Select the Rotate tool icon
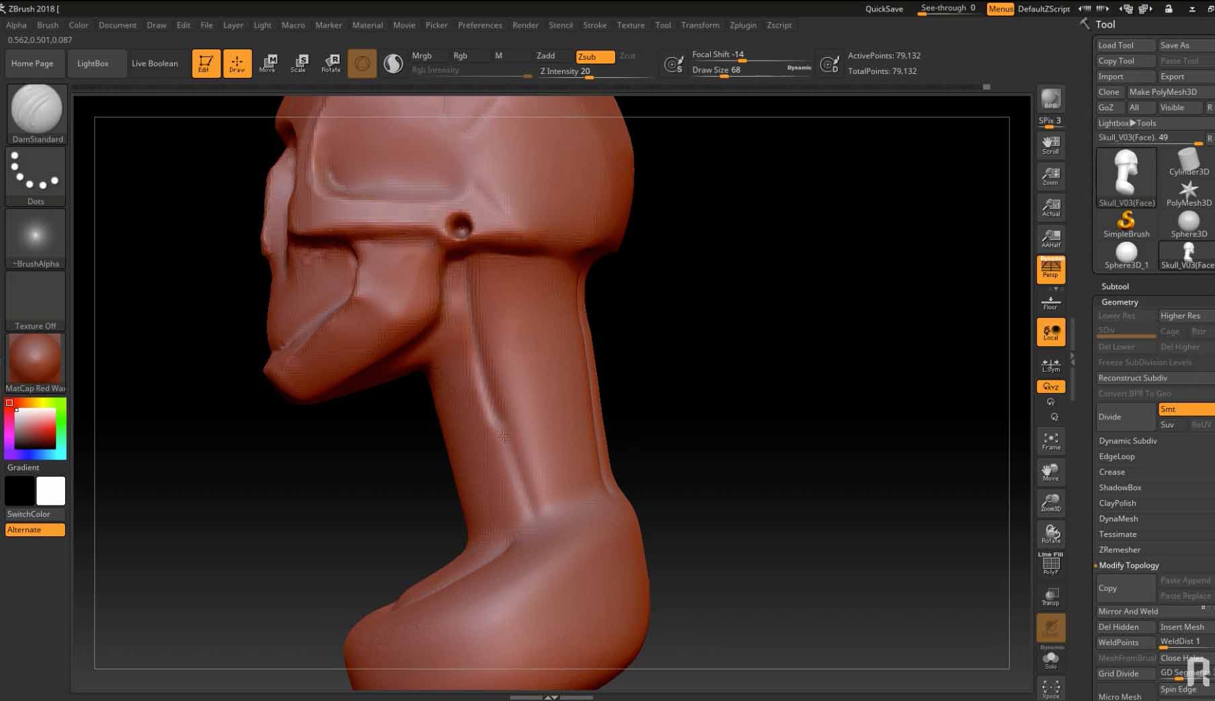This screenshot has width=1215, height=701. click(x=331, y=63)
